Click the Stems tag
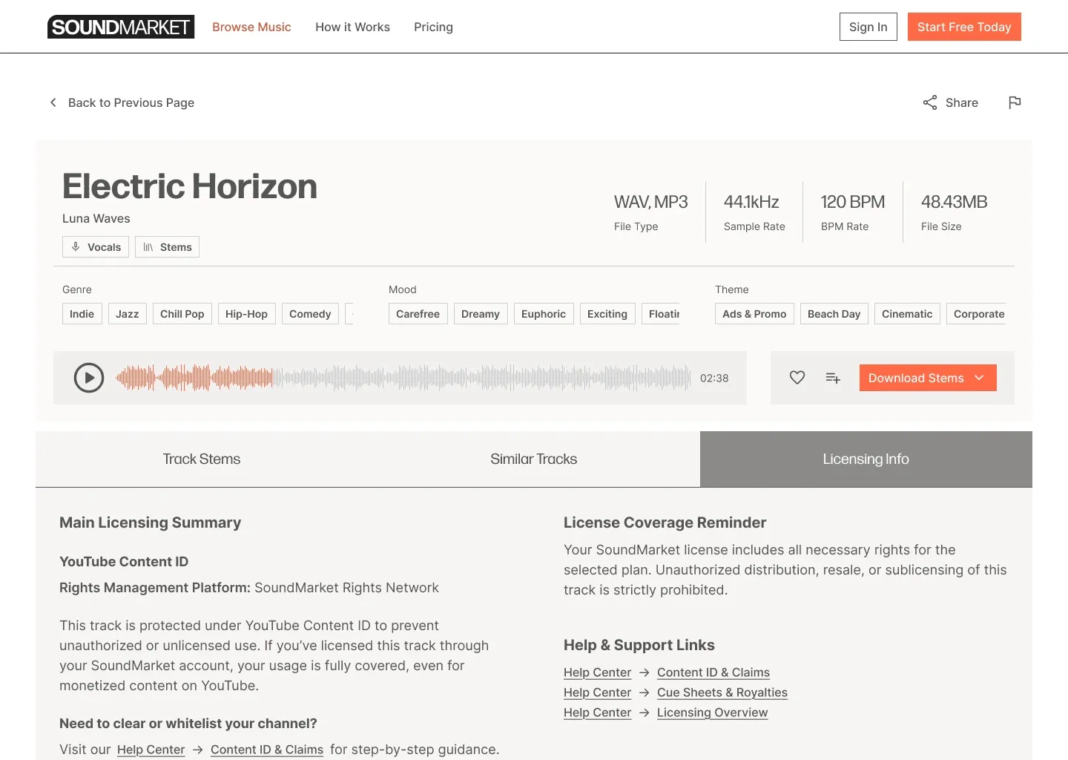The width and height of the screenshot is (1068, 760). [167, 247]
